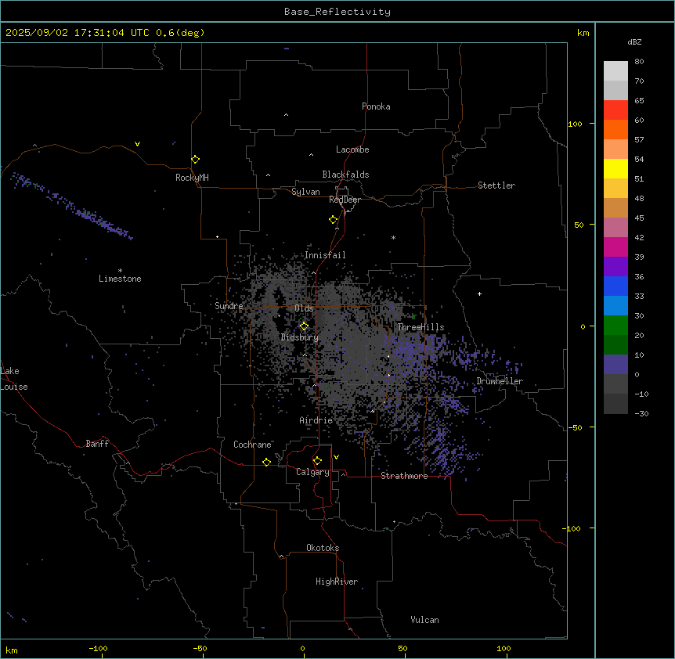The height and width of the screenshot is (659, 675).
Task: Click the ThreeHills label
Action: click(x=421, y=327)
